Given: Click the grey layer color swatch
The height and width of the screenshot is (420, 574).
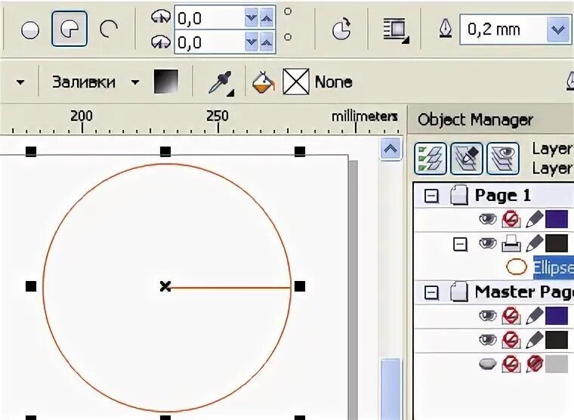Looking at the screenshot, I should [557, 364].
